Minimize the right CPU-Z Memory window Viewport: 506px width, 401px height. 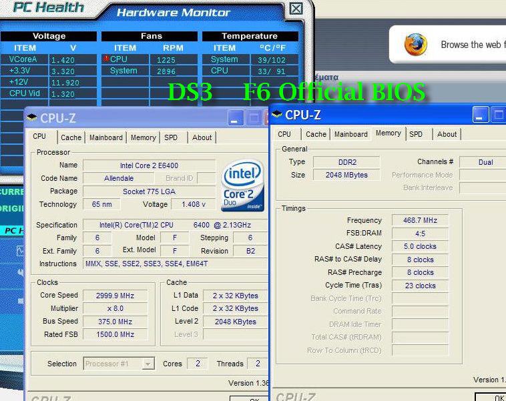(x=481, y=115)
